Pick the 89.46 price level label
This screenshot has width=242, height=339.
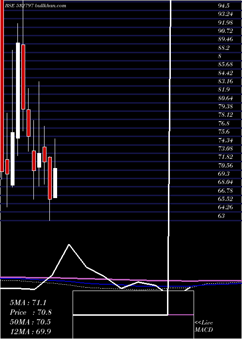click(x=226, y=39)
